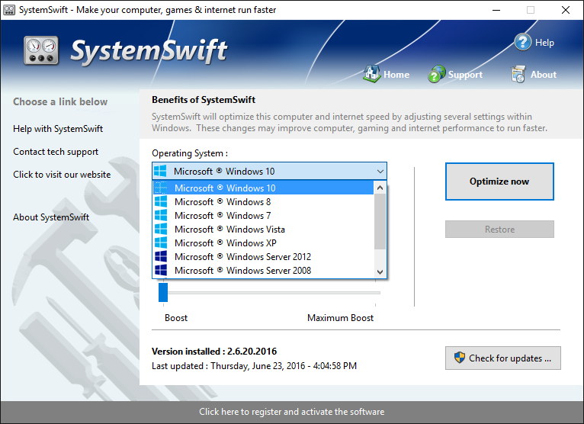Open Help with SystemSwift sidebar link
Viewport: 584px width, 424px height.
[58, 129]
